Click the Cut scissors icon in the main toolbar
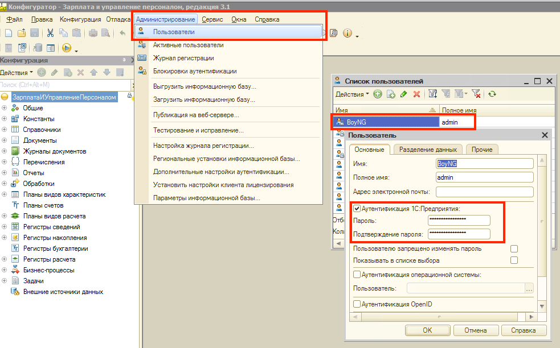The height and width of the screenshot is (348, 560). pyautogui.click(x=50, y=33)
